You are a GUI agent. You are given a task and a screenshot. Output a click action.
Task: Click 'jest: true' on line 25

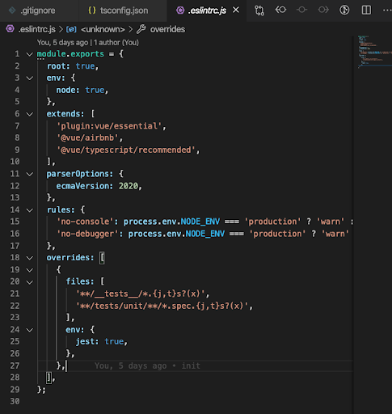tap(99, 341)
